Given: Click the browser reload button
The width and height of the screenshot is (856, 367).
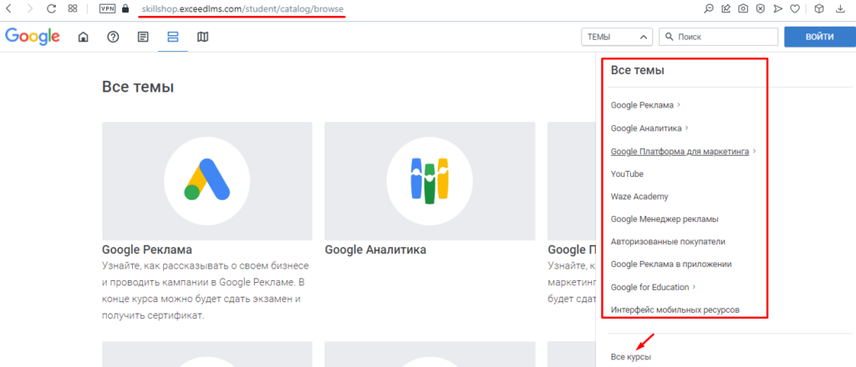Looking at the screenshot, I should click(51, 9).
